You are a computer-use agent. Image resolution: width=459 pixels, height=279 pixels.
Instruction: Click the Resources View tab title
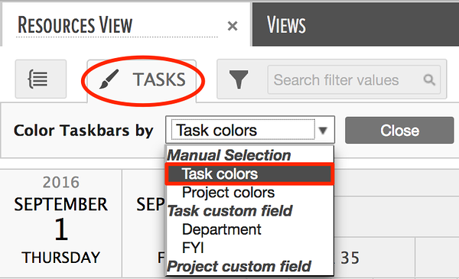(75, 25)
